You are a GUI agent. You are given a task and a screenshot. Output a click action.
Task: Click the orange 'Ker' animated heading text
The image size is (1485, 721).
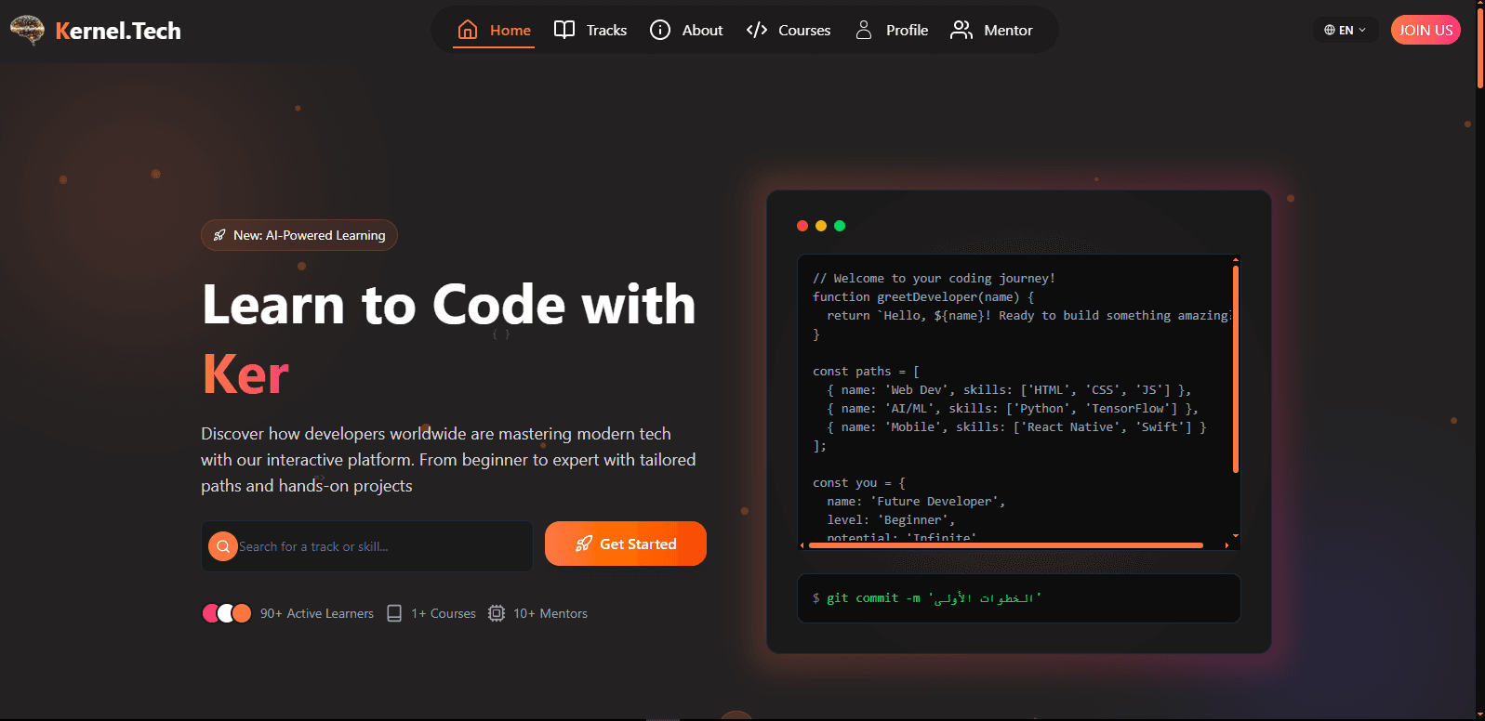[x=245, y=374]
